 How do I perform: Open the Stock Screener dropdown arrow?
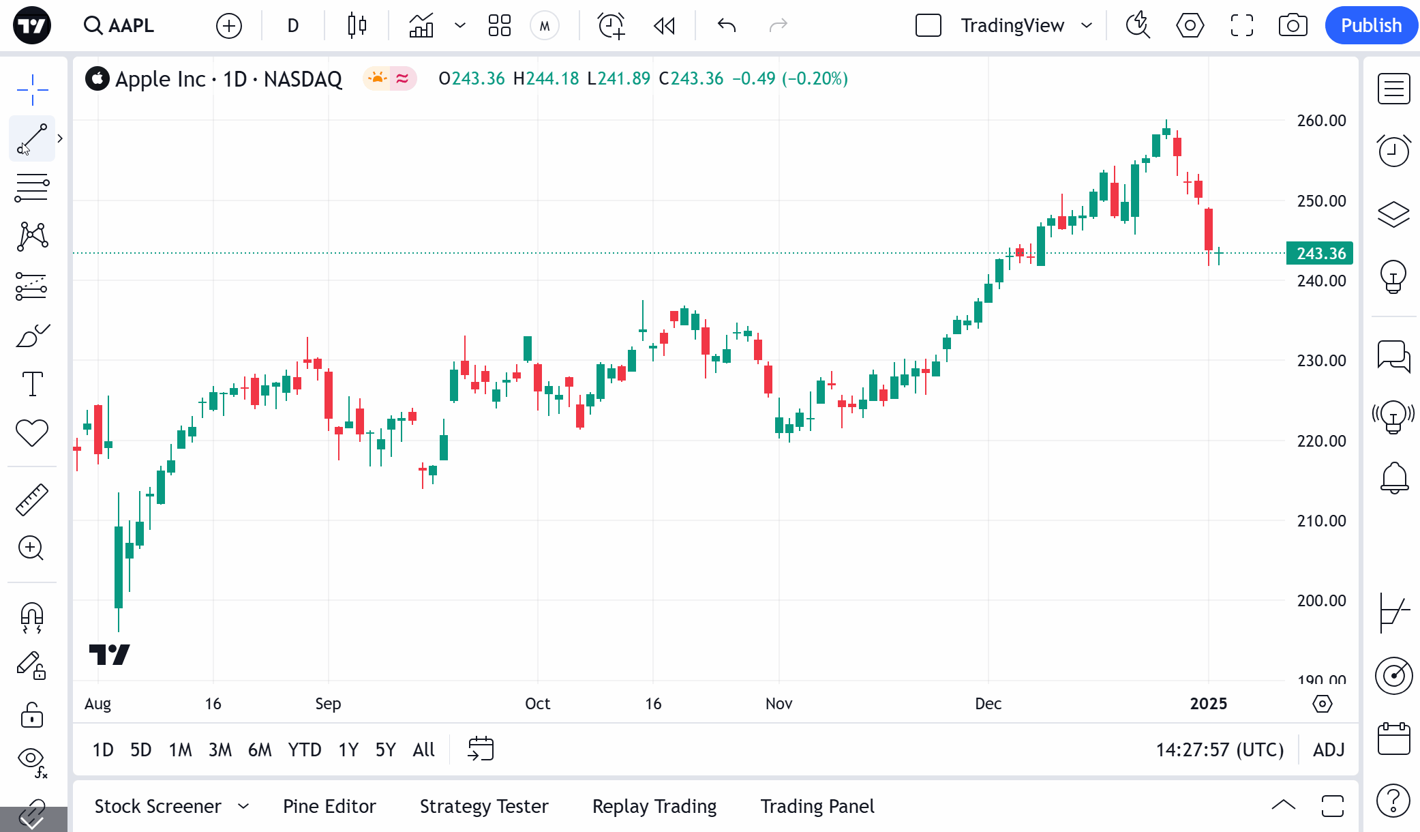[243, 806]
